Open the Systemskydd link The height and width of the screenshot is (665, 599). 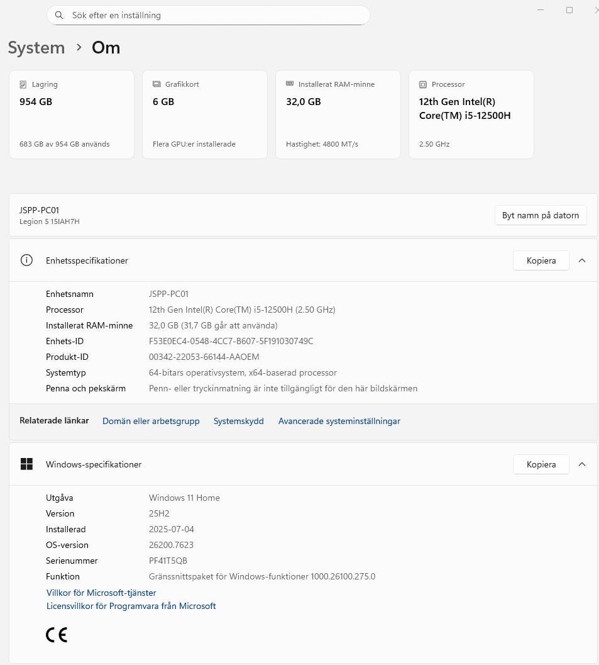[239, 421]
